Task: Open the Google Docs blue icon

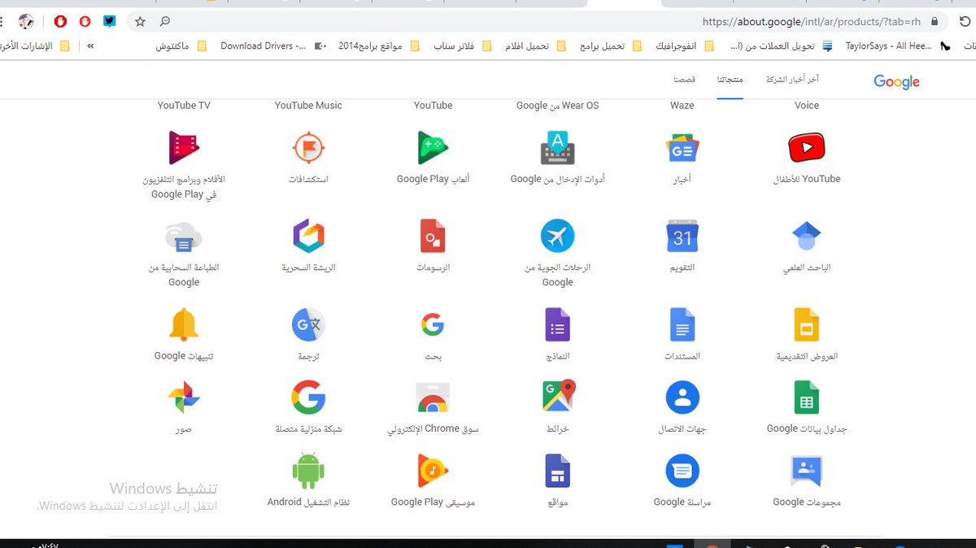Action: click(x=682, y=325)
